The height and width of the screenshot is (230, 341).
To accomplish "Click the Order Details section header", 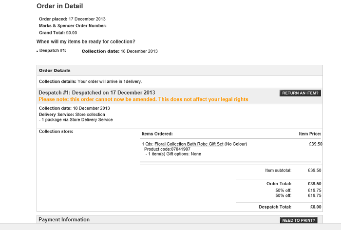I will point(55,71).
